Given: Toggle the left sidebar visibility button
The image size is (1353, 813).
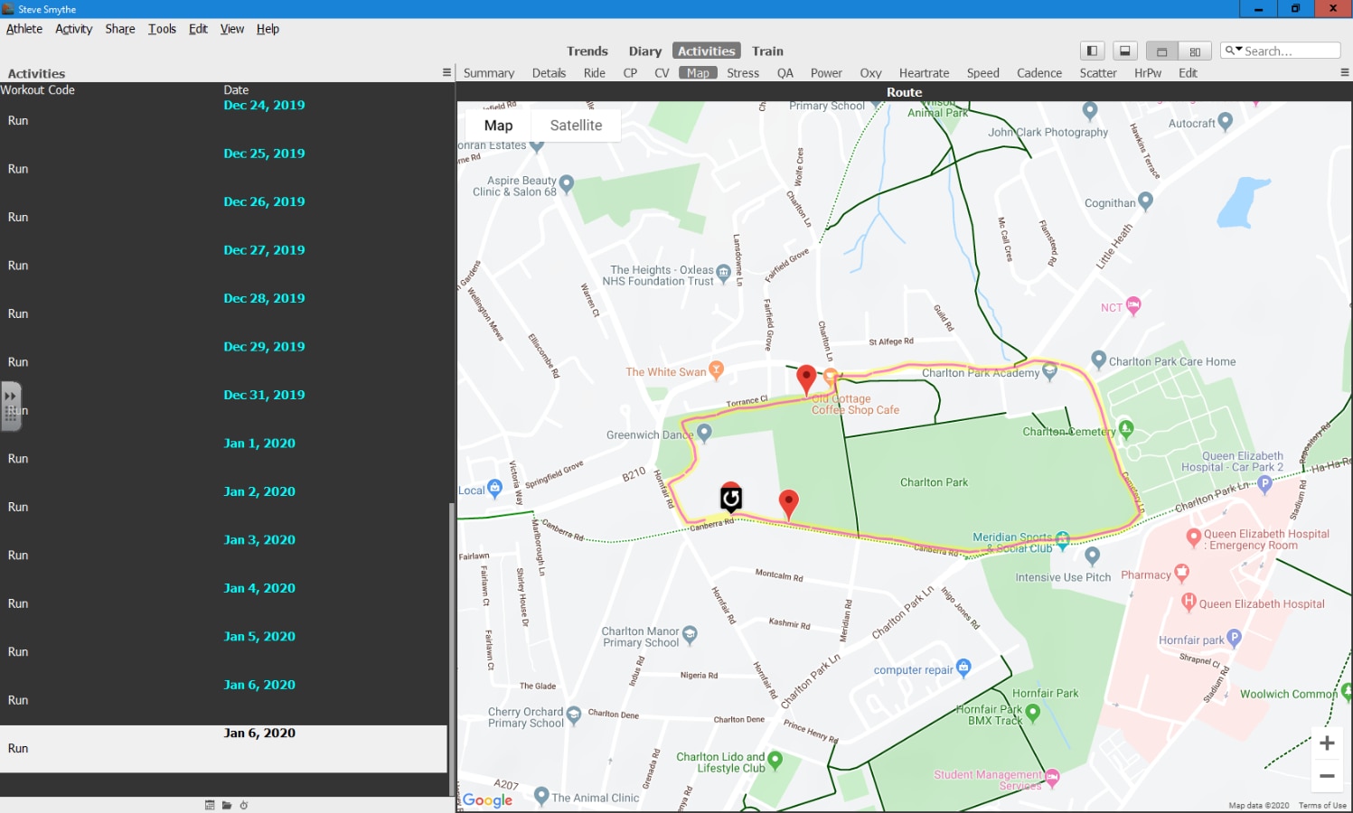Looking at the screenshot, I should click(1092, 51).
